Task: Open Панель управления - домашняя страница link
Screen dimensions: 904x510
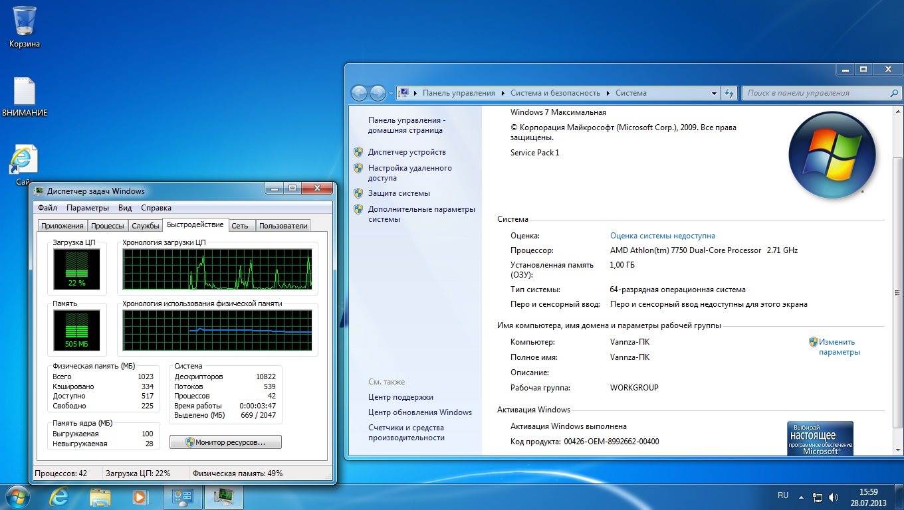Action: coord(406,126)
